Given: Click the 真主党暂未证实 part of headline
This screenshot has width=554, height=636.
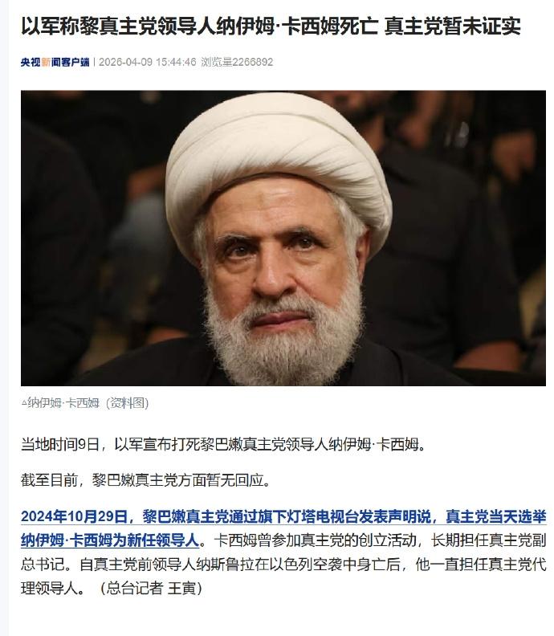Looking at the screenshot, I should 452,26.
